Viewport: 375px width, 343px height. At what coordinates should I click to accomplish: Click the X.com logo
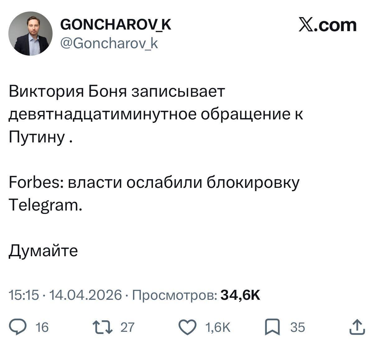coord(327,25)
